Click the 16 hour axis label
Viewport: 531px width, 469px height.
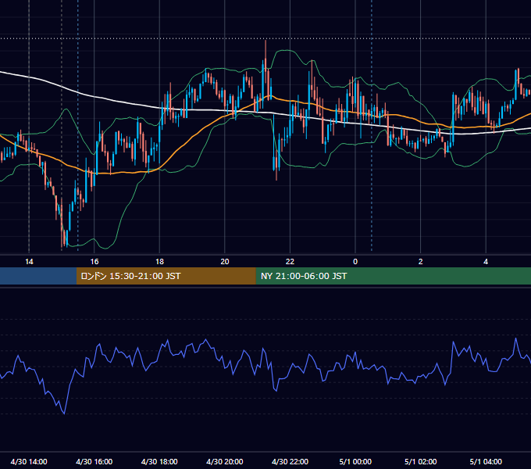point(94,262)
